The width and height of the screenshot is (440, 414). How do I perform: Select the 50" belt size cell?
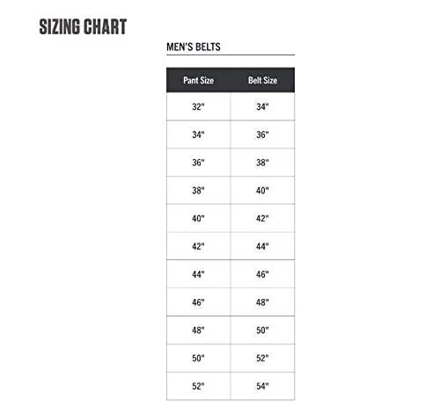(x=262, y=330)
